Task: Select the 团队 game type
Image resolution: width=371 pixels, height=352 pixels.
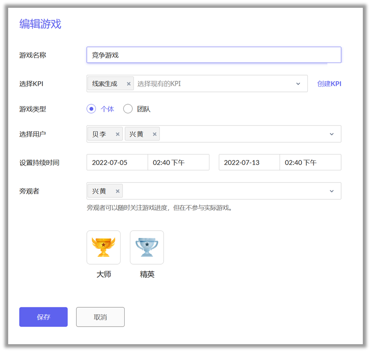Action: (x=128, y=109)
